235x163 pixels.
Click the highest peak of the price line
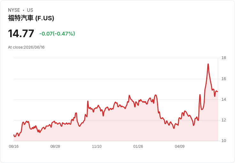coord(208,64)
